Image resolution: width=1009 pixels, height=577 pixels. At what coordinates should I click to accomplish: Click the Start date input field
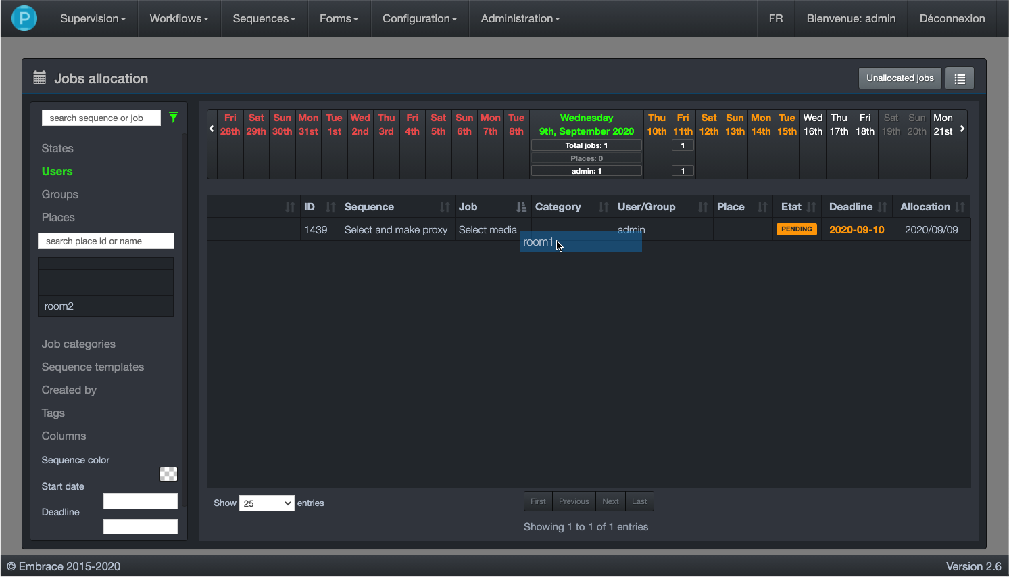[141, 501]
